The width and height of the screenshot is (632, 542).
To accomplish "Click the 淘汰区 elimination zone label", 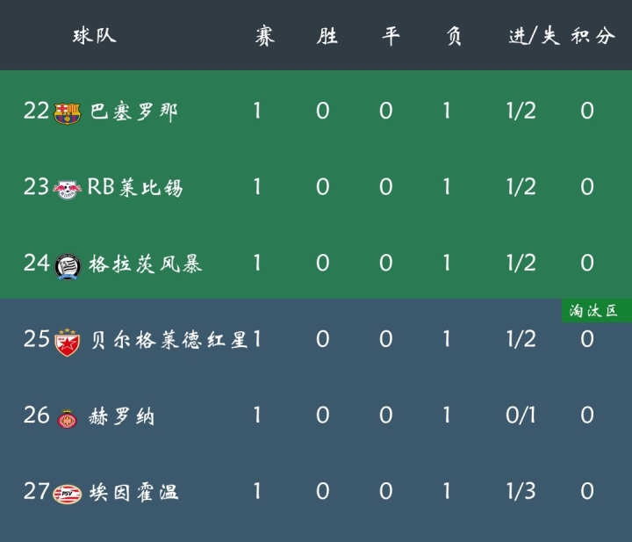I will (593, 311).
